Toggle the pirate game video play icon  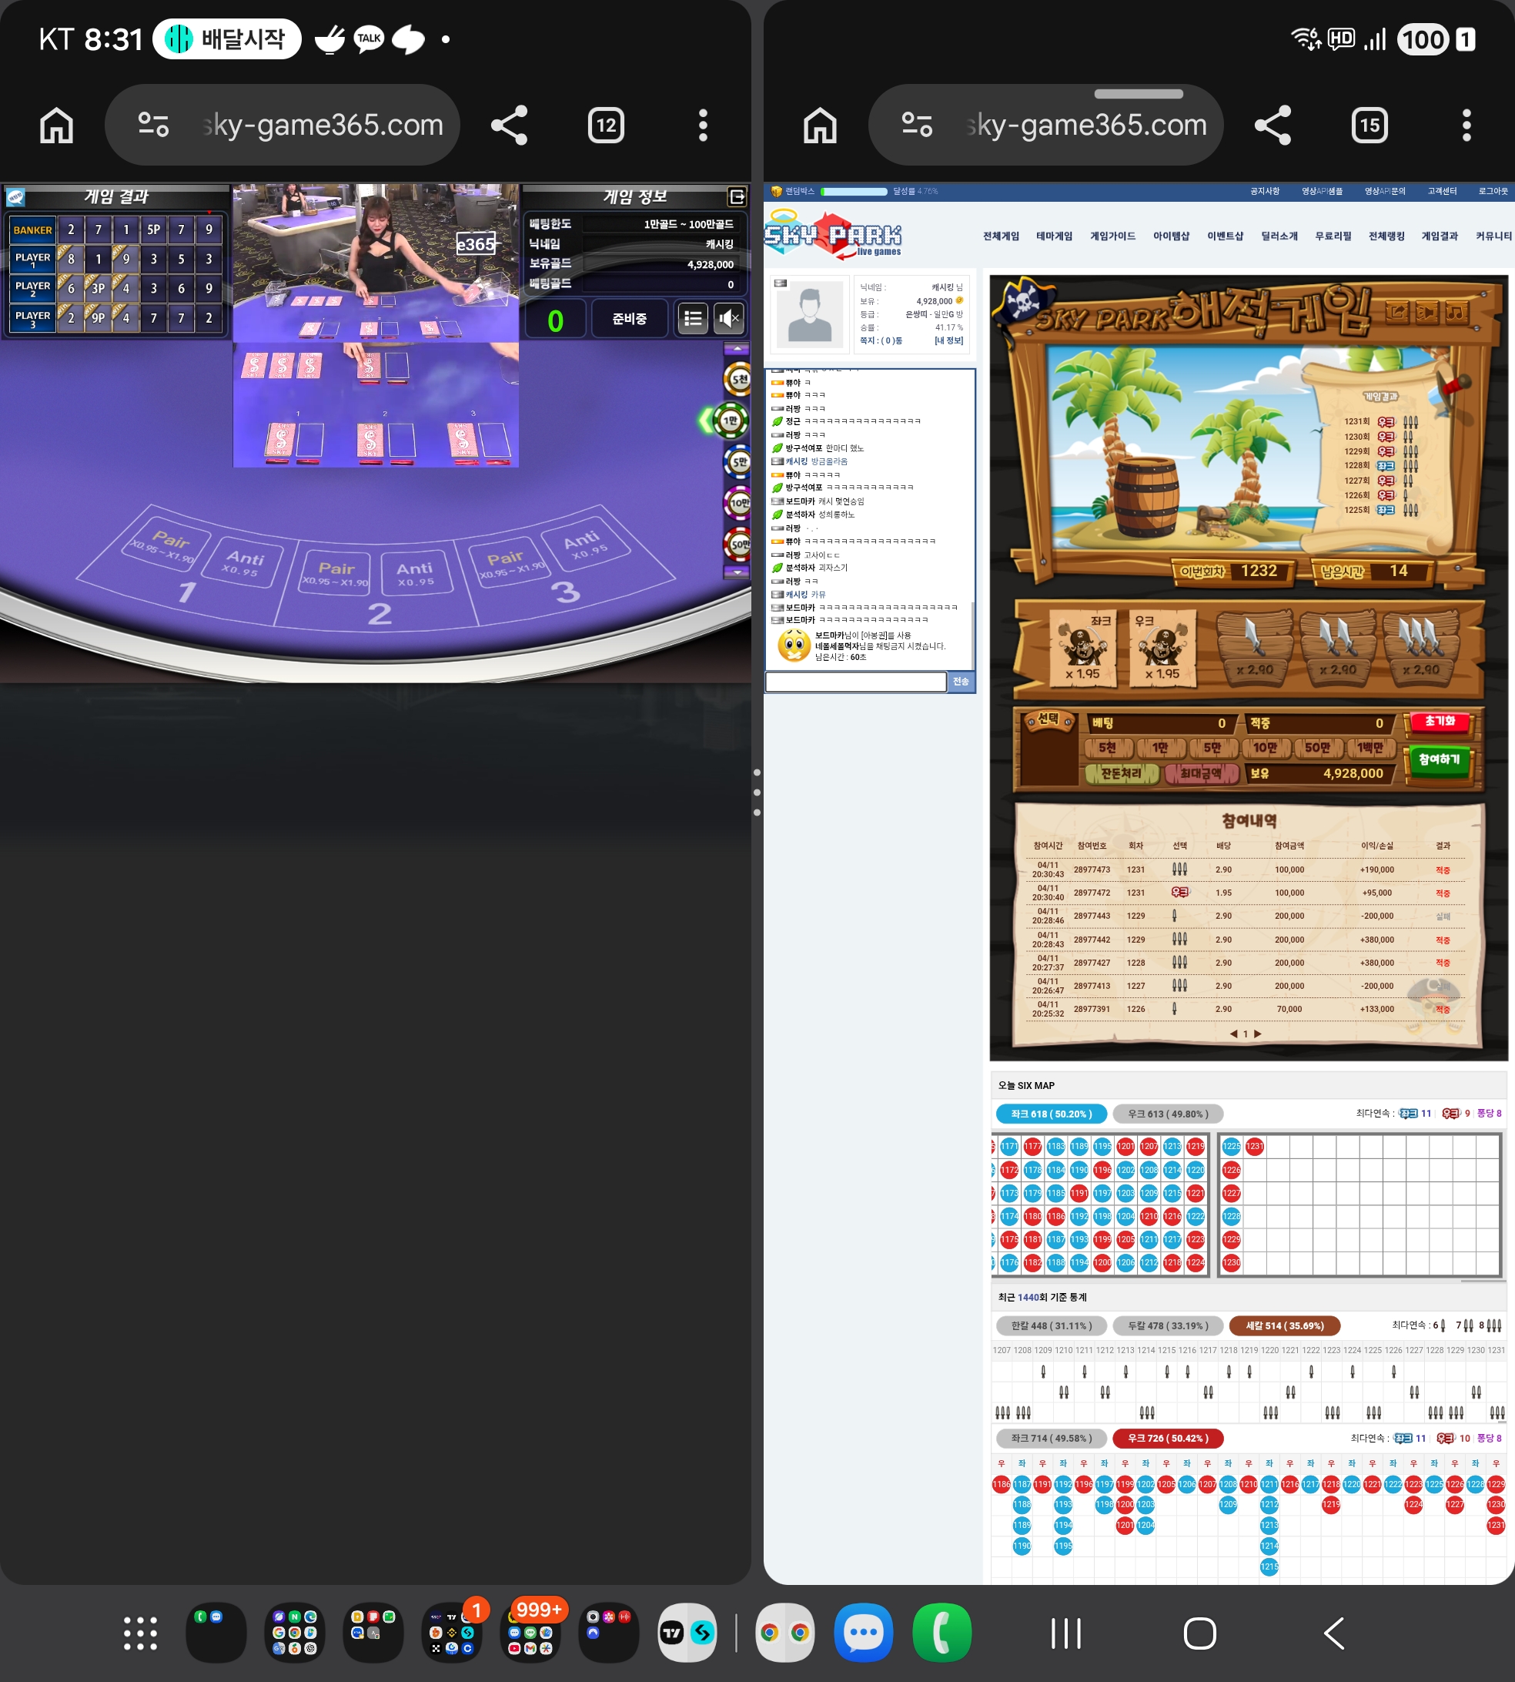[1426, 312]
